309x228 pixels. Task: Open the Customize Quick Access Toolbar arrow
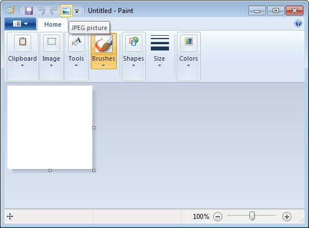77,11
